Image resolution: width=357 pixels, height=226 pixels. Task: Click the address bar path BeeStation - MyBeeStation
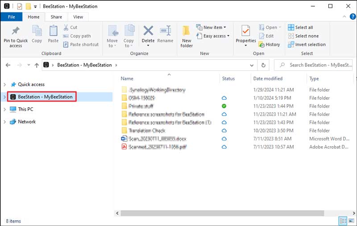coord(84,65)
